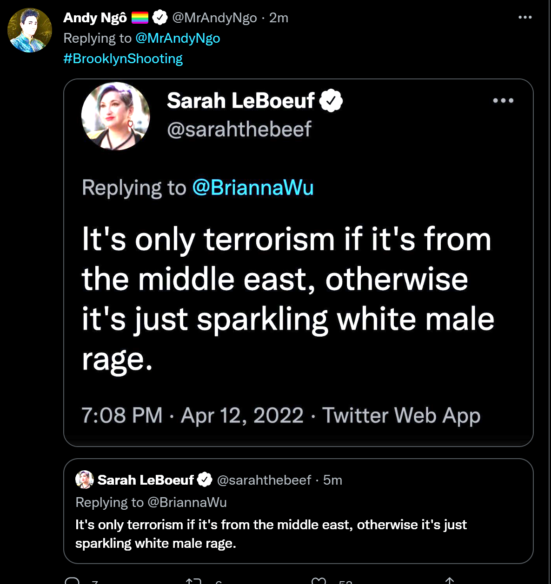Image resolution: width=551 pixels, height=584 pixels.
Task: Click verified badge in the quoted tweet
Action: click(x=205, y=480)
